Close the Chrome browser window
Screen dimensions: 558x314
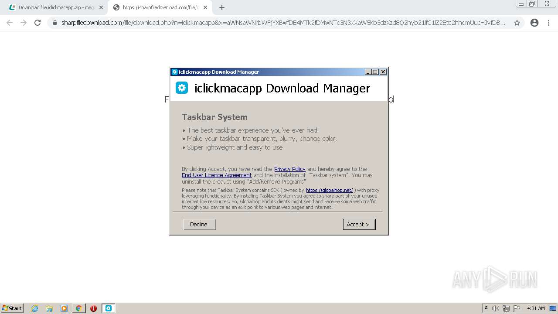click(547, 3)
